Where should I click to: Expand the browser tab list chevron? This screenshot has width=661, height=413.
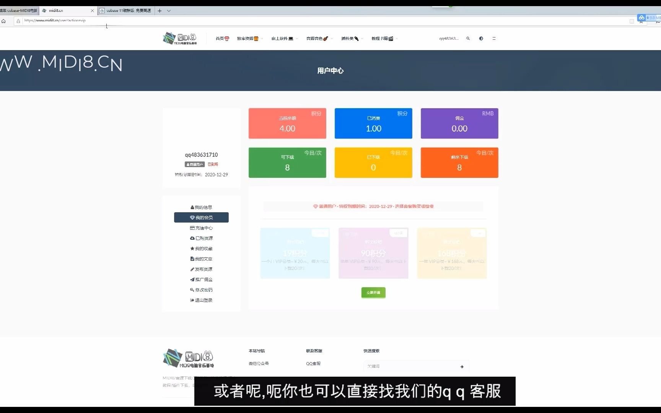(169, 11)
